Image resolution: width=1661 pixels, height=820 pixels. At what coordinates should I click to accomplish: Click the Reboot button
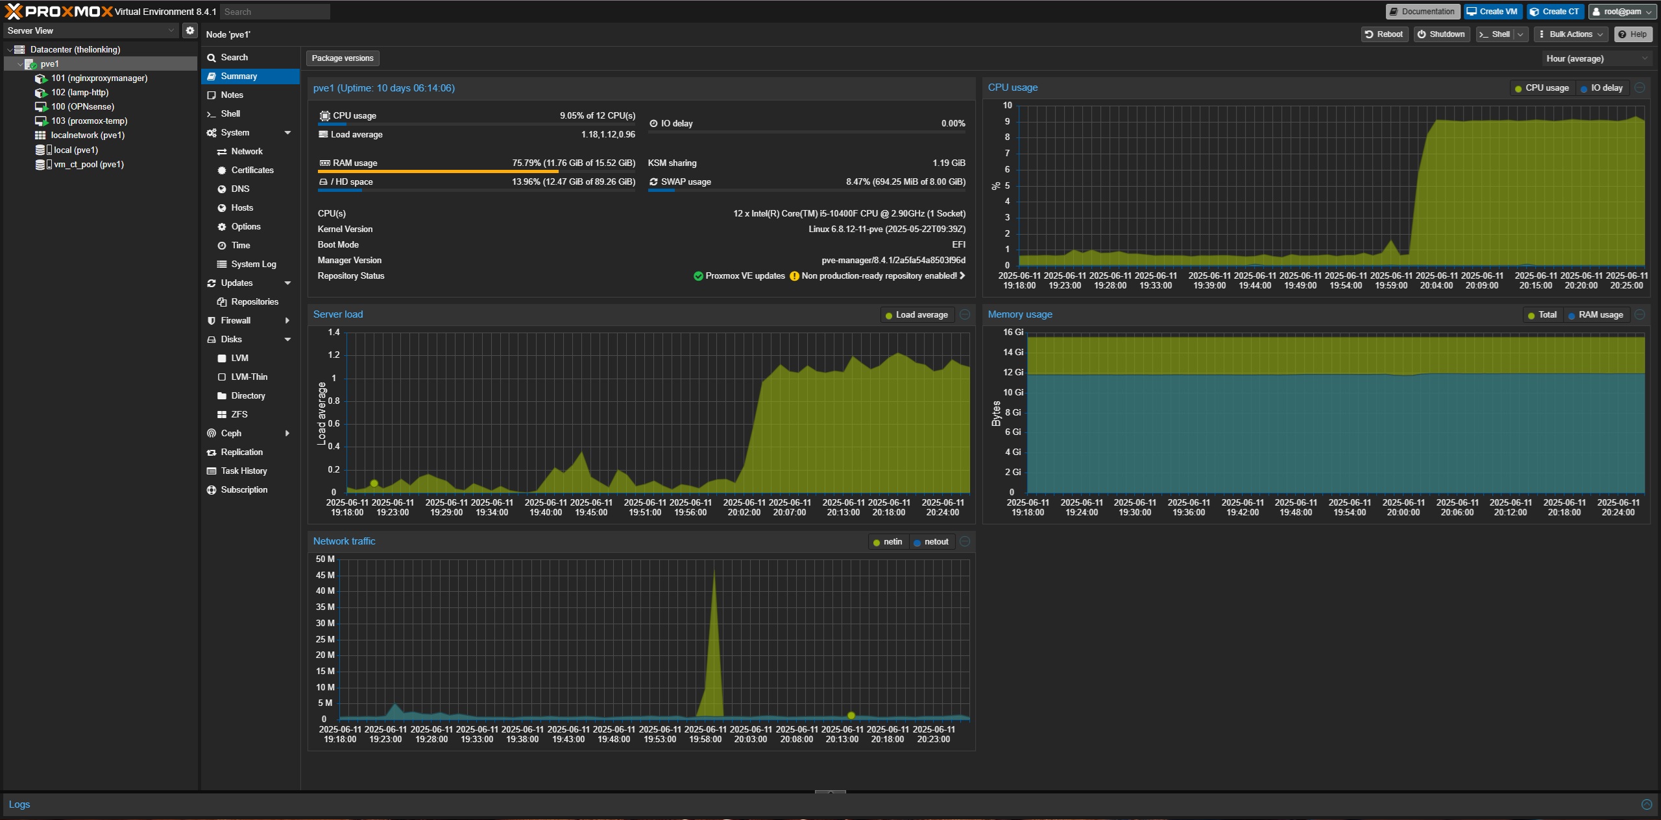click(x=1383, y=34)
